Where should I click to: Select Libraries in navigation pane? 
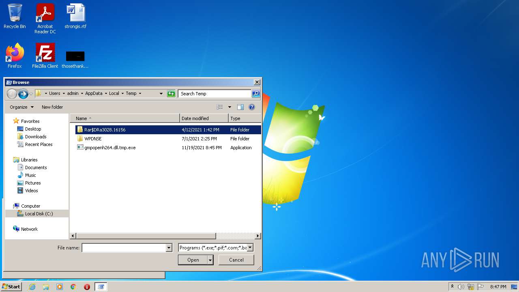pyautogui.click(x=29, y=160)
